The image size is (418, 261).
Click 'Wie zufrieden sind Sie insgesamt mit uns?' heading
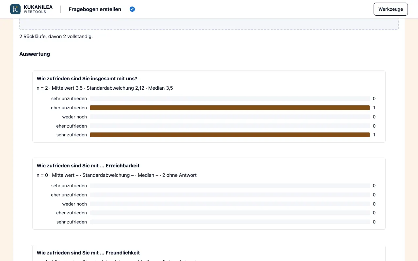pos(87,79)
